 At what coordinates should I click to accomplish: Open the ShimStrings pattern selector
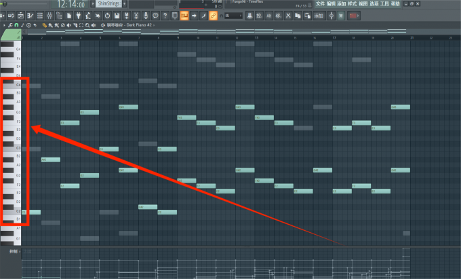coord(108,3)
